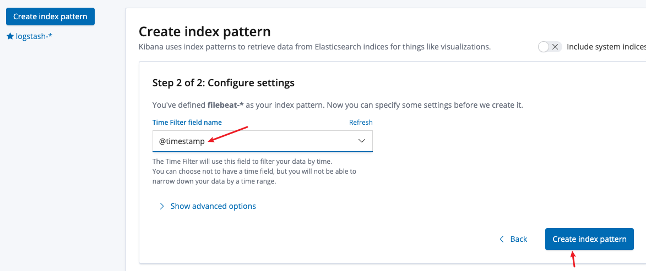The height and width of the screenshot is (271, 646).
Task: Expand Show advanced options
Action: coord(213,206)
